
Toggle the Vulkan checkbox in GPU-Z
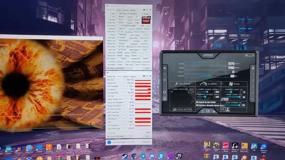117,64
